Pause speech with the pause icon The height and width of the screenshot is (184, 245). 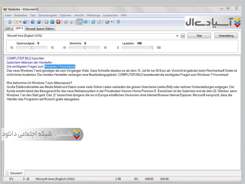[x=52, y=22]
